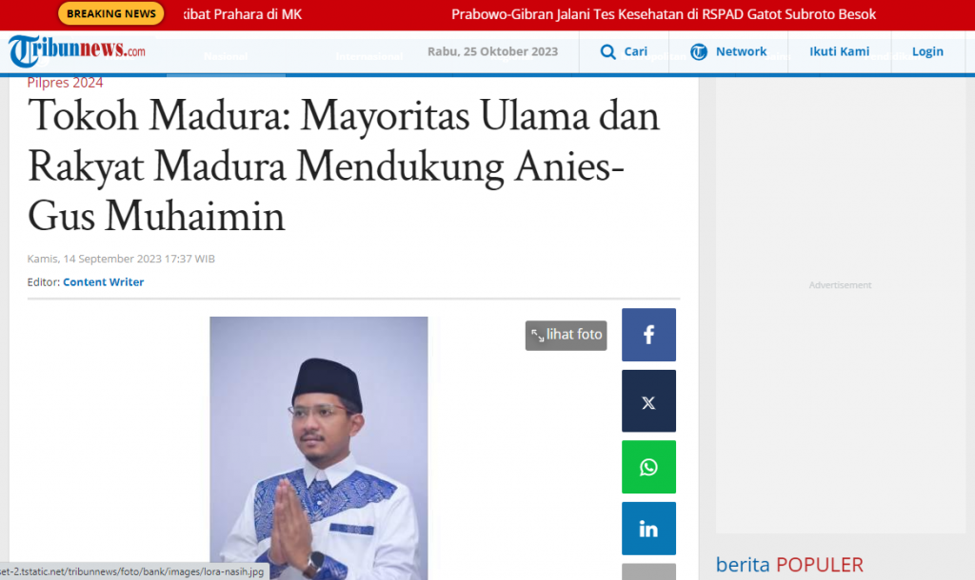The width and height of the screenshot is (975, 580).
Task: Share article via WhatsApp
Action: tap(648, 467)
